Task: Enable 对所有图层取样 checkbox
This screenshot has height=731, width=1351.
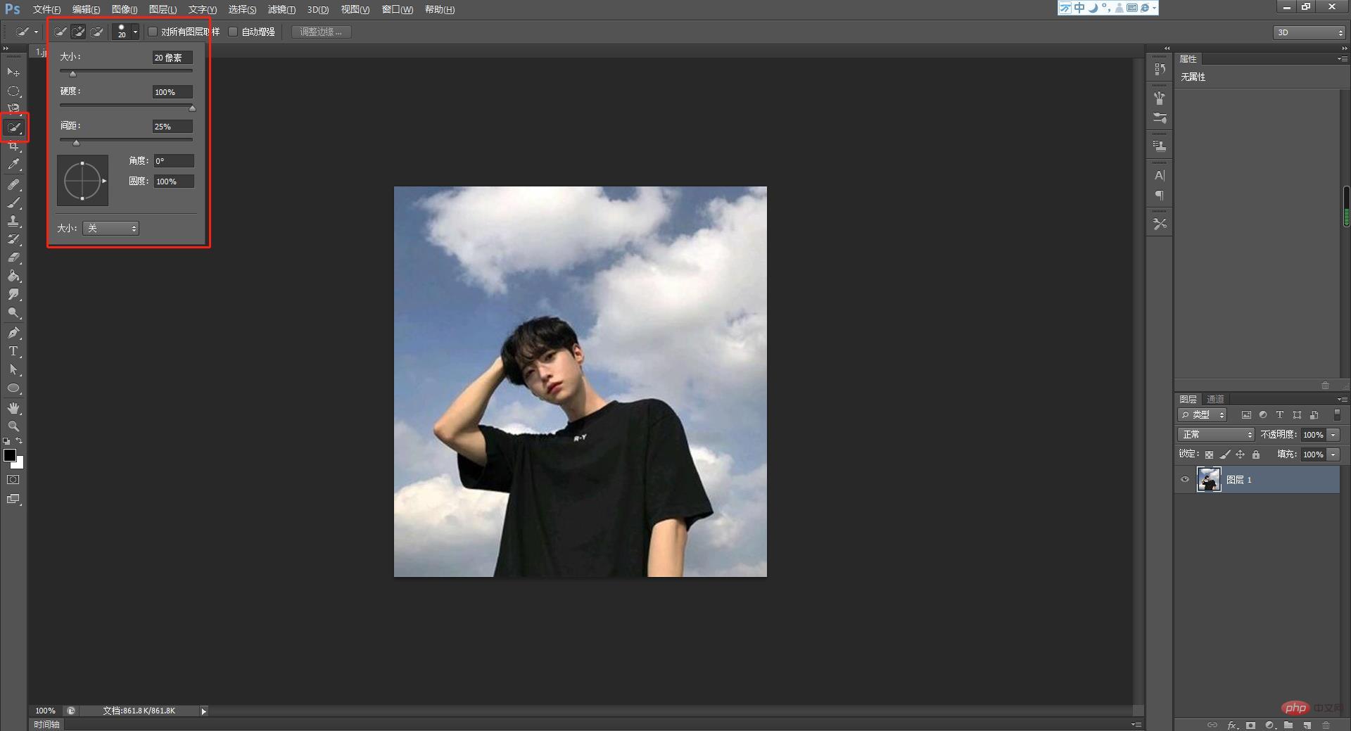Action: pos(153,32)
